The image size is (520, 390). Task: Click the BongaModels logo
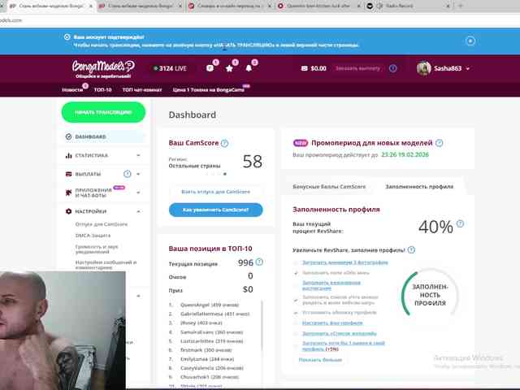tap(103, 68)
